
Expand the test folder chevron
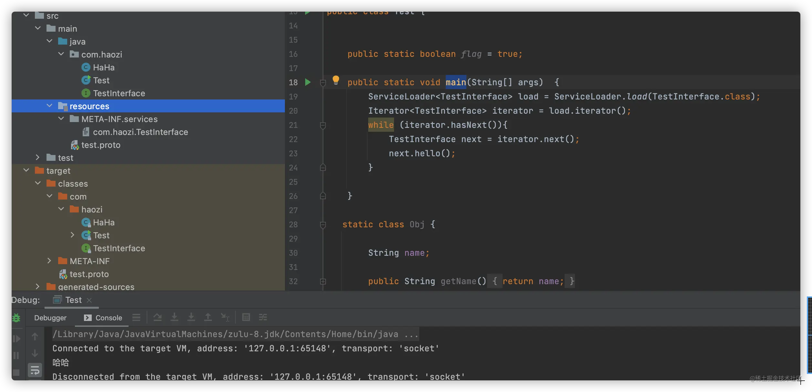[x=37, y=157]
